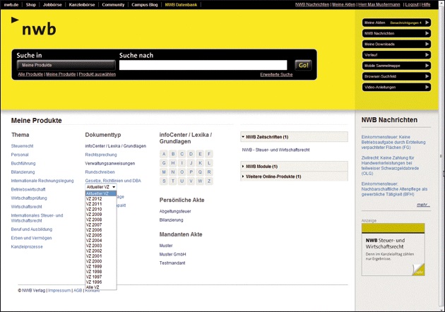This screenshot has height=312, width=445.
Task: Select letter A in the infoCenter index
Action: pos(164,154)
